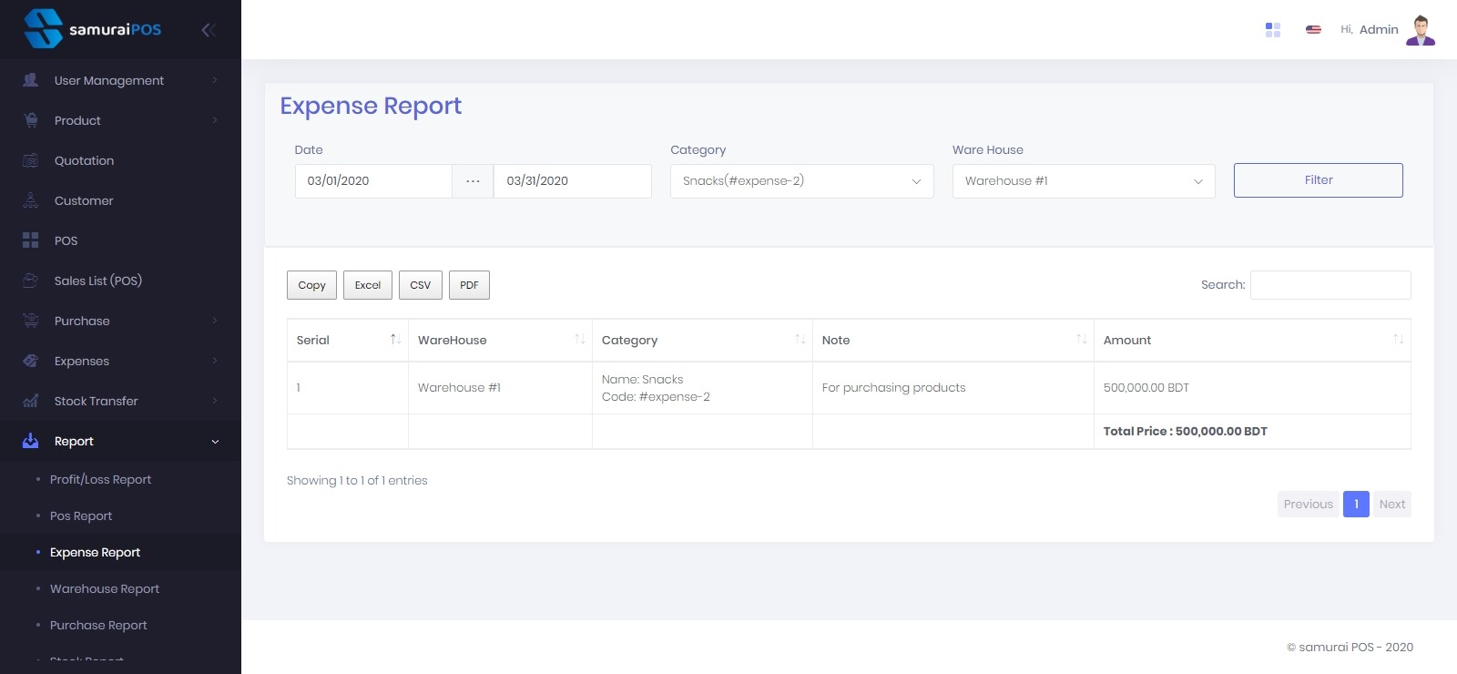
Task: Click the start date field 03/01/2020
Action: click(x=373, y=181)
